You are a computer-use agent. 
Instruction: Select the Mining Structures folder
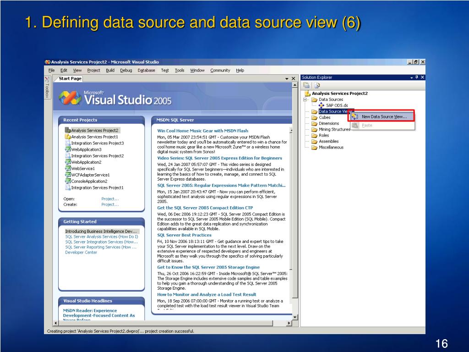334,129
